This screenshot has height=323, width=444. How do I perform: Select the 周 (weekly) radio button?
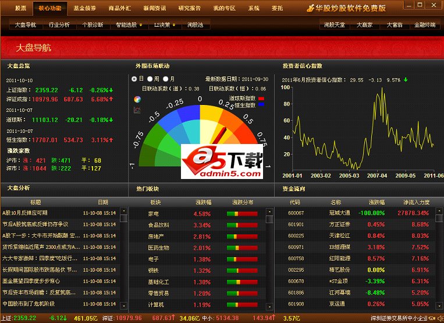tap(150, 79)
